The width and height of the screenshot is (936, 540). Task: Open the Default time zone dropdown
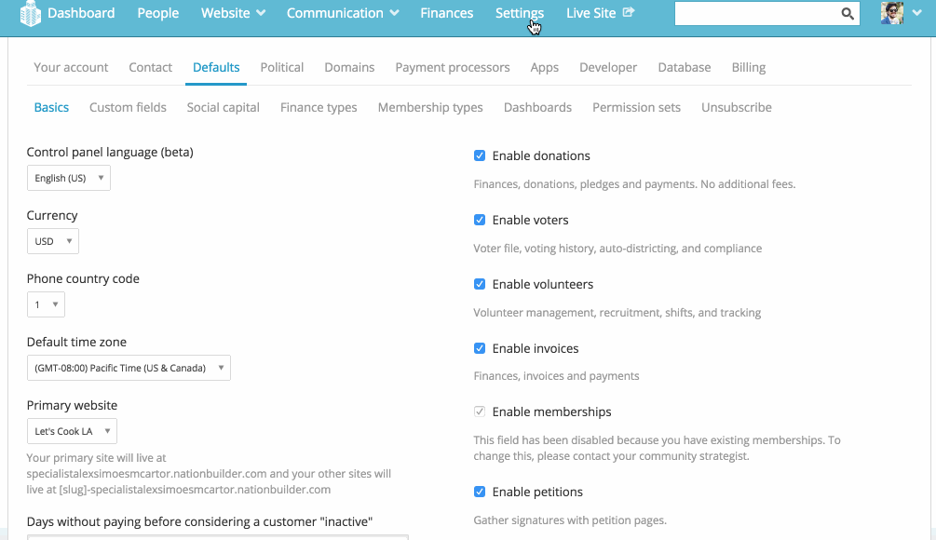click(x=129, y=368)
